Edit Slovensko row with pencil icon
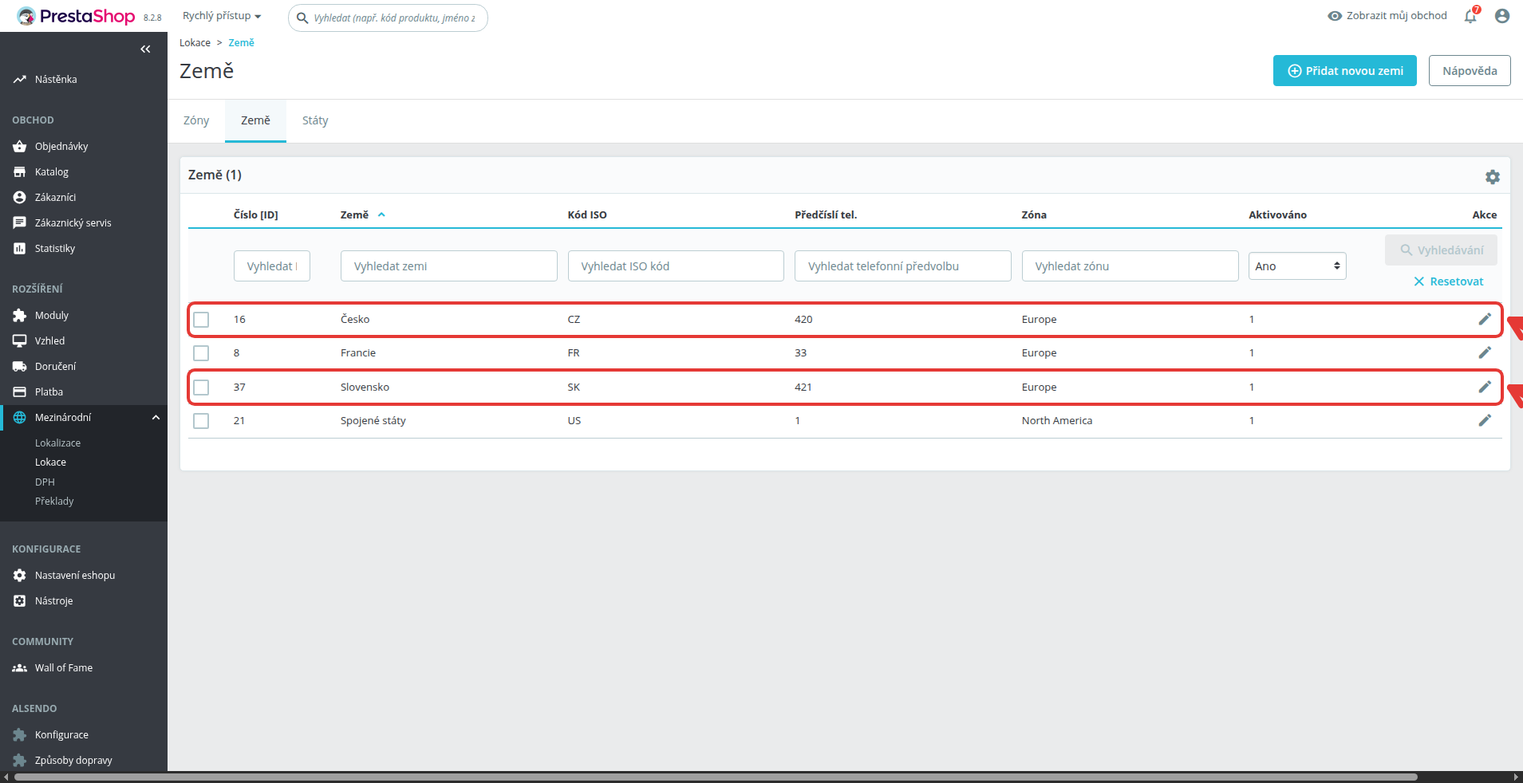 1485,387
